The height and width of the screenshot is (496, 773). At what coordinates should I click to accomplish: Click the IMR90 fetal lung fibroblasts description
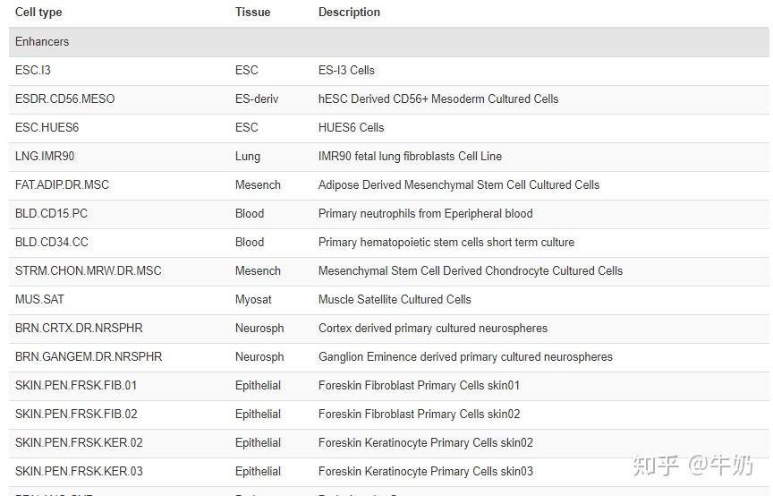tap(410, 156)
